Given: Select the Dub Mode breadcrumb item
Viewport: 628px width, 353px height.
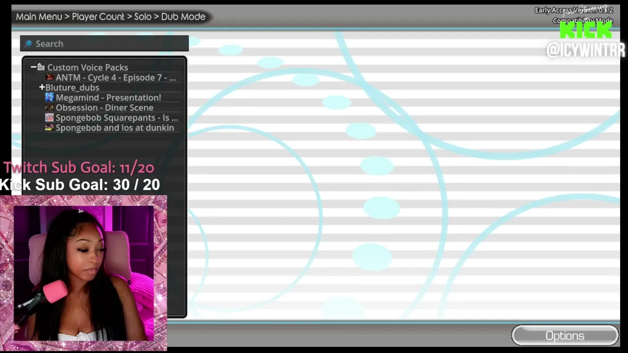Looking at the screenshot, I should (x=183, y=17).
